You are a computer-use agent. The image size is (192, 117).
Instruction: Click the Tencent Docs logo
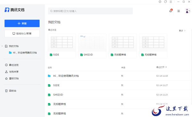tap(14, 10)
